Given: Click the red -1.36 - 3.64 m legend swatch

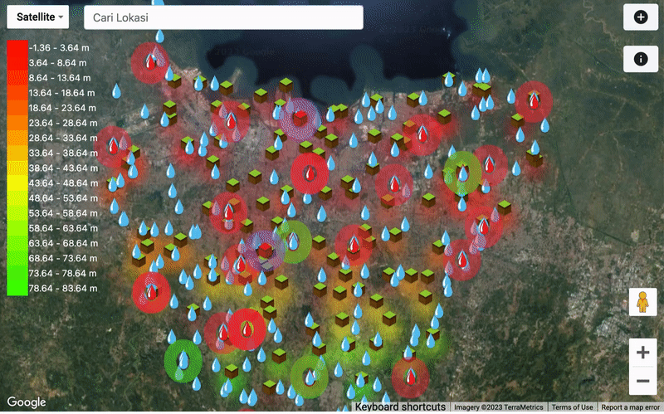Looking at the screenshot, I should [16, 47].
